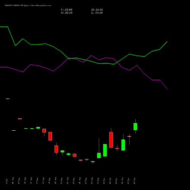Click the red candle above 20 Aug
The width and height of the screenshot is (190, 190).
pos(56,149)
